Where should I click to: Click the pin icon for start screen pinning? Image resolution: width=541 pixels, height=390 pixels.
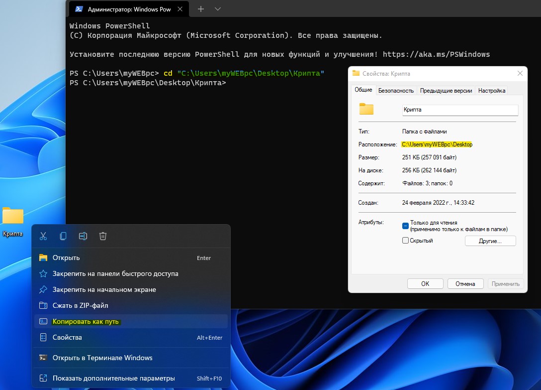pyautogui.click(x=43, y=289)
